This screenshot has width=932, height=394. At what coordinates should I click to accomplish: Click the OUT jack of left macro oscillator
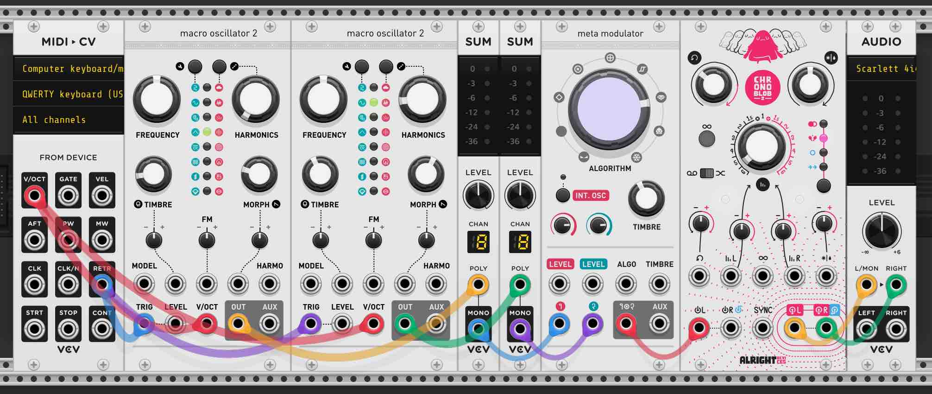[x=238, y=324]
